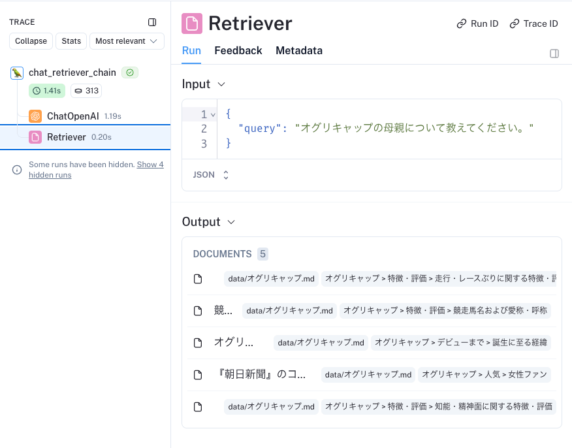Copy the Run ID link
This screenshot has width=572, height=448.
[477, 24]
